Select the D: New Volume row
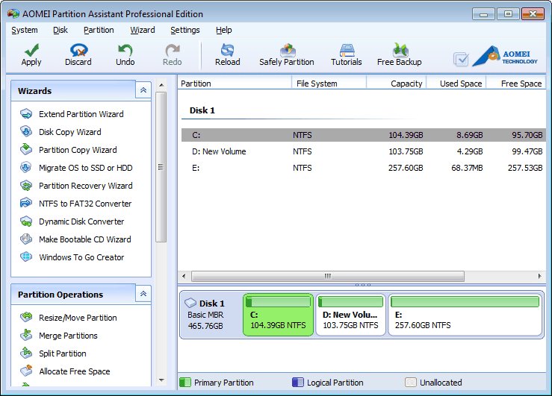 (364, 152)
